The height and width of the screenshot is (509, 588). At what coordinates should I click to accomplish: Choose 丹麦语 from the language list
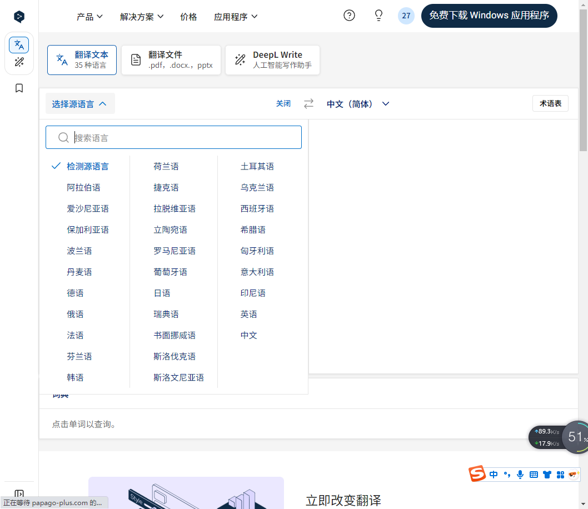pos(79,272)
